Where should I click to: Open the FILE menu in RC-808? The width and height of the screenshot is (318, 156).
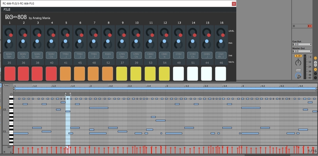[7, 10]
